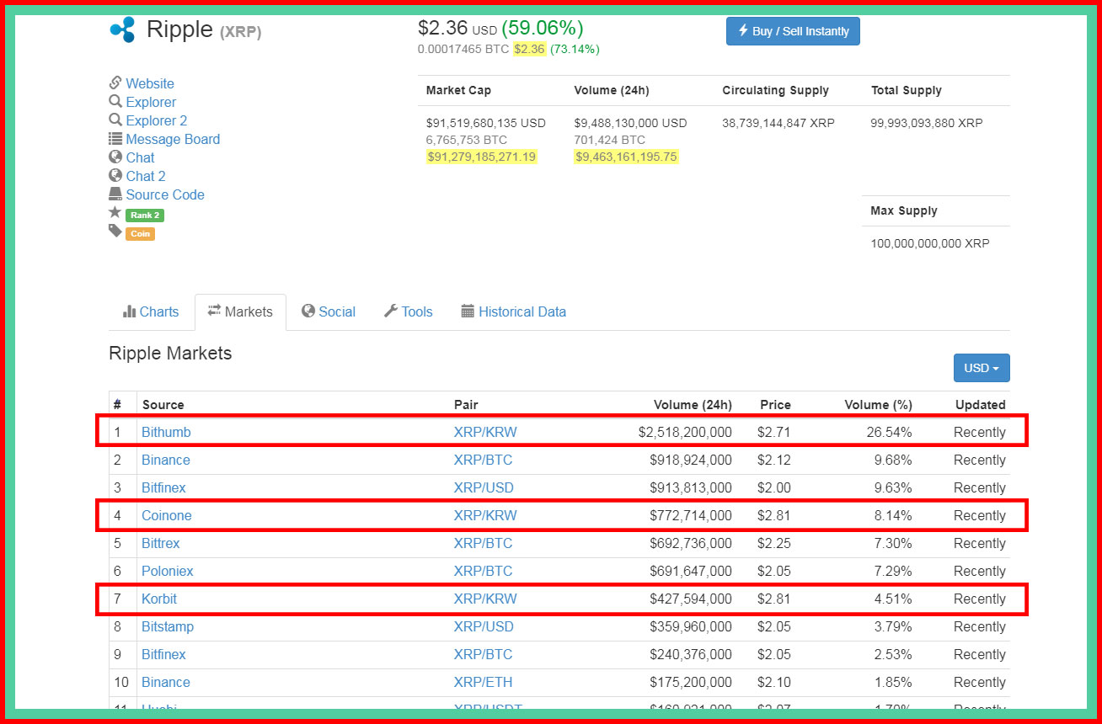The width and height of the screenshot is (1102, 724).
Task: Click the globe icon beside Chat 2
Action: [115, 175]
